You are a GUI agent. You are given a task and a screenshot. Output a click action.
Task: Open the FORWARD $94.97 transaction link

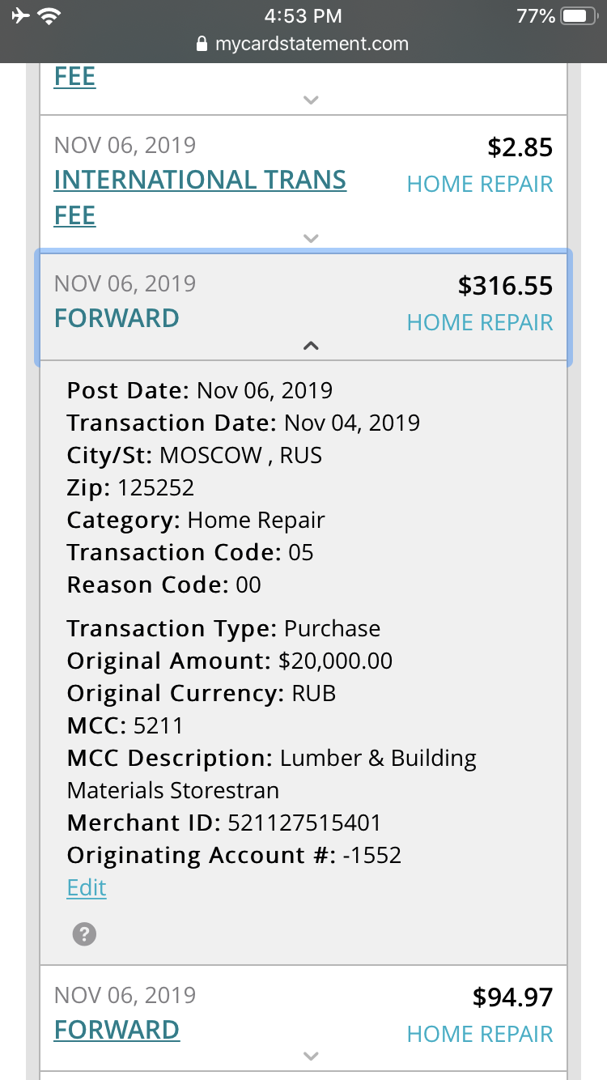(117, 1030)
